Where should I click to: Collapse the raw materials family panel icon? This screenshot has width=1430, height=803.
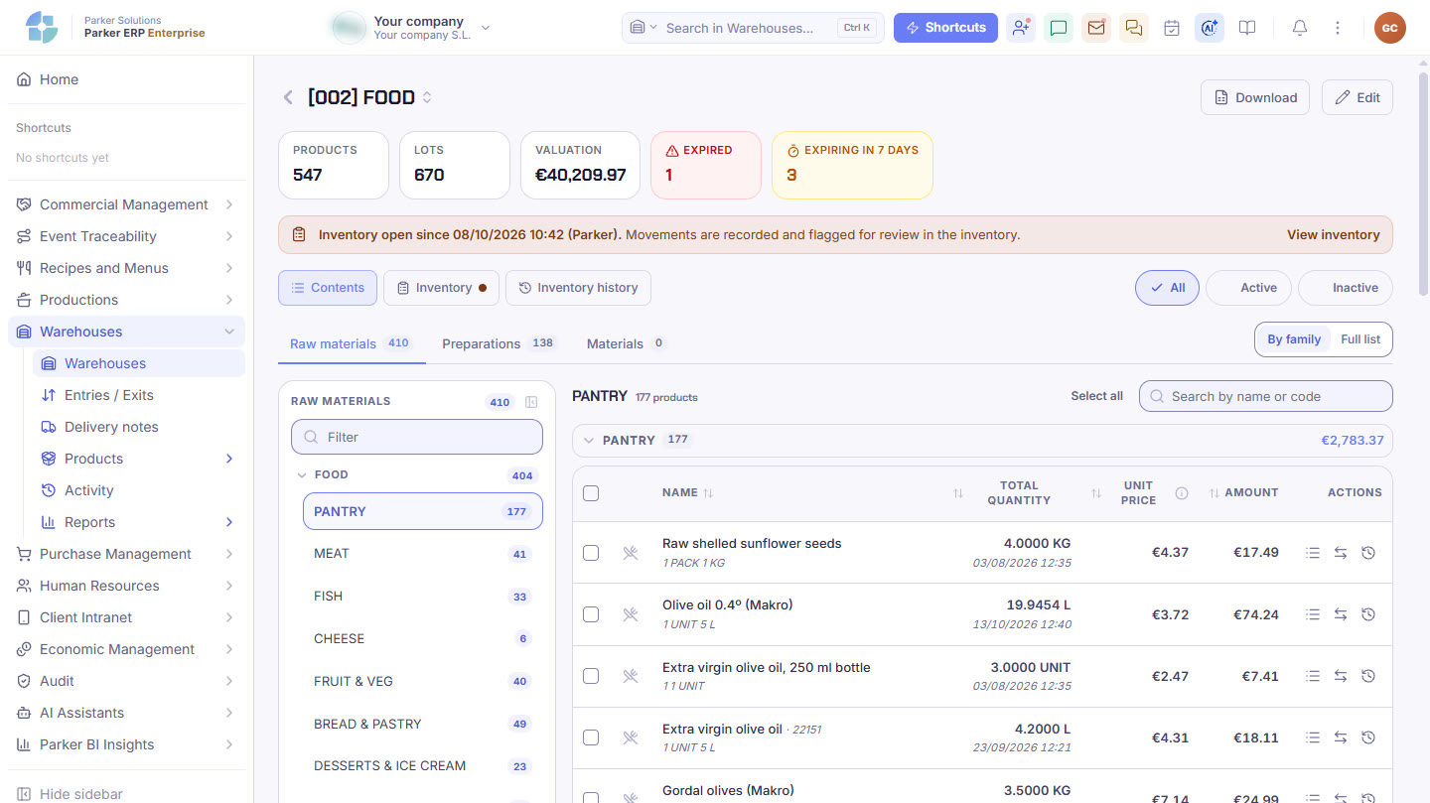(531, 402)
